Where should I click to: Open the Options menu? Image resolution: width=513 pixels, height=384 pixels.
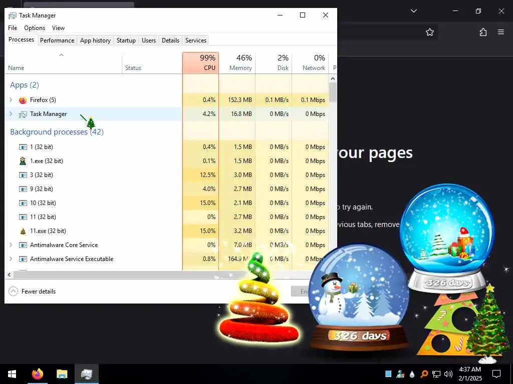(x=35, y=28)
